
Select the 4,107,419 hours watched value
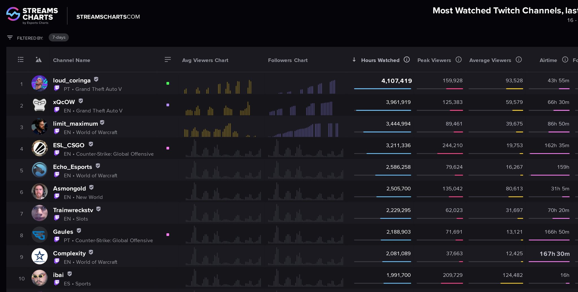point(397,81)
